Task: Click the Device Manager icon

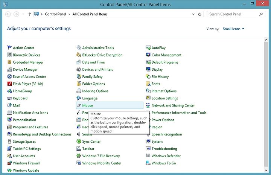Action: (x=9, y=69)
